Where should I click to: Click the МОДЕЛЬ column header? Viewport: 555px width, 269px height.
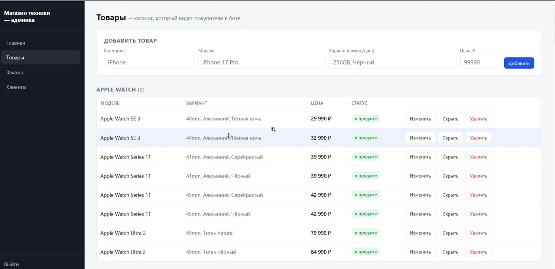(x=110, y=103)
